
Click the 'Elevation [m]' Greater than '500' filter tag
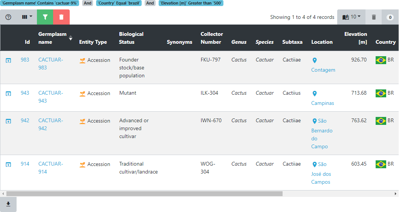pos(191,3)
